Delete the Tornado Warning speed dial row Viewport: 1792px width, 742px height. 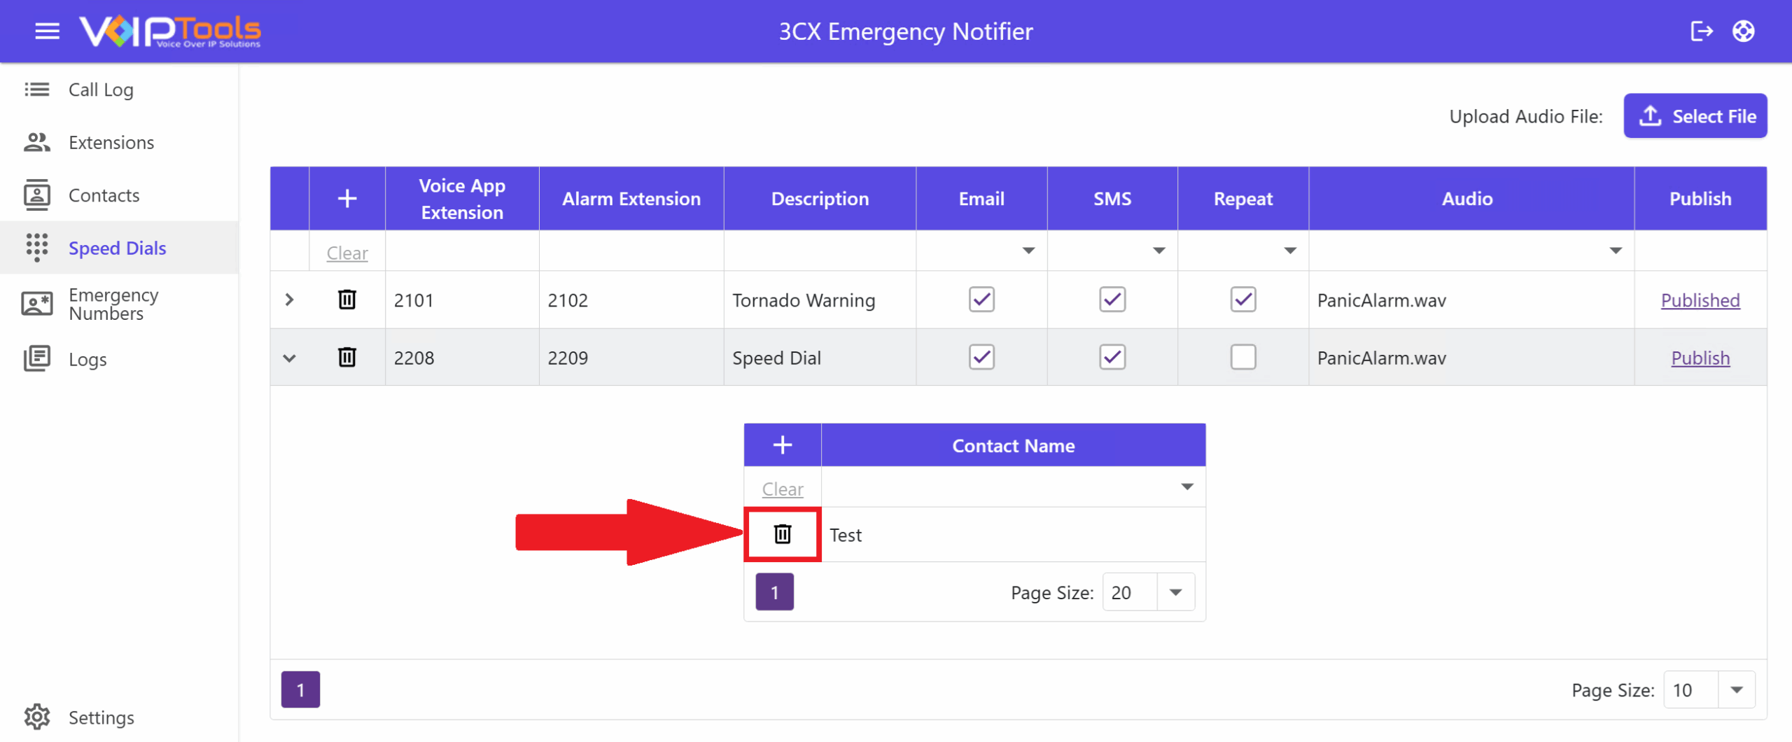347,300
